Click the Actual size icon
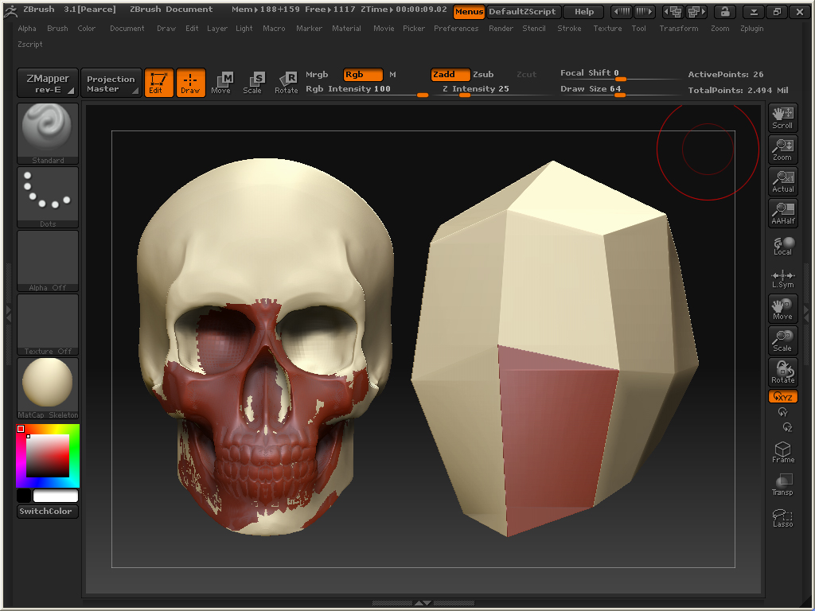The width and height of the screenshot is (815, 611). point(782,181)
